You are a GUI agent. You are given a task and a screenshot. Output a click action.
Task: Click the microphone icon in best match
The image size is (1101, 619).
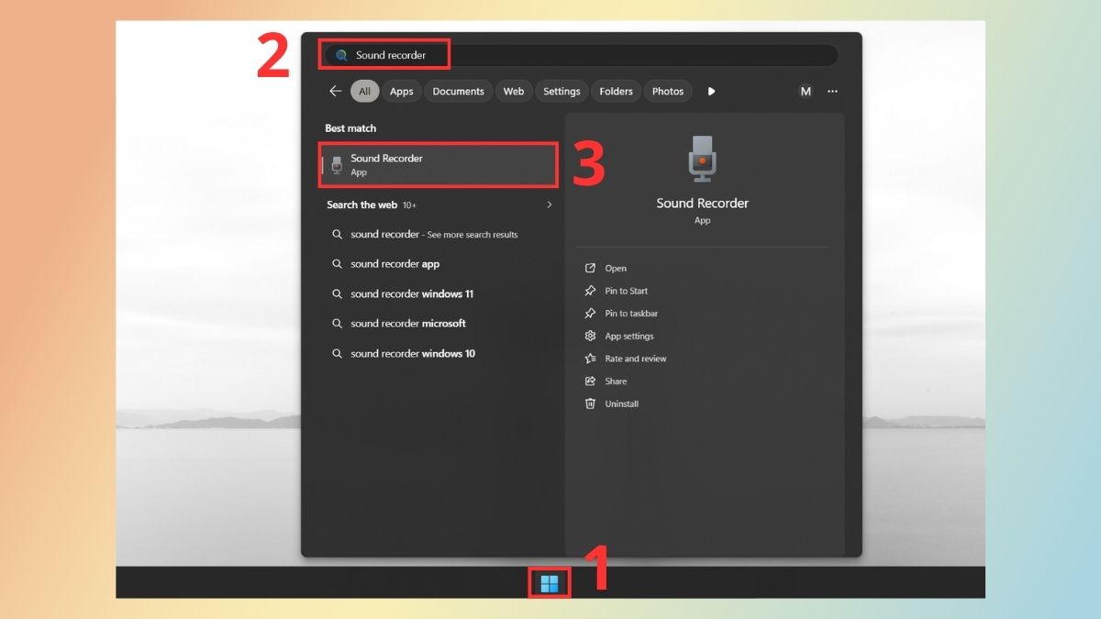337,165
